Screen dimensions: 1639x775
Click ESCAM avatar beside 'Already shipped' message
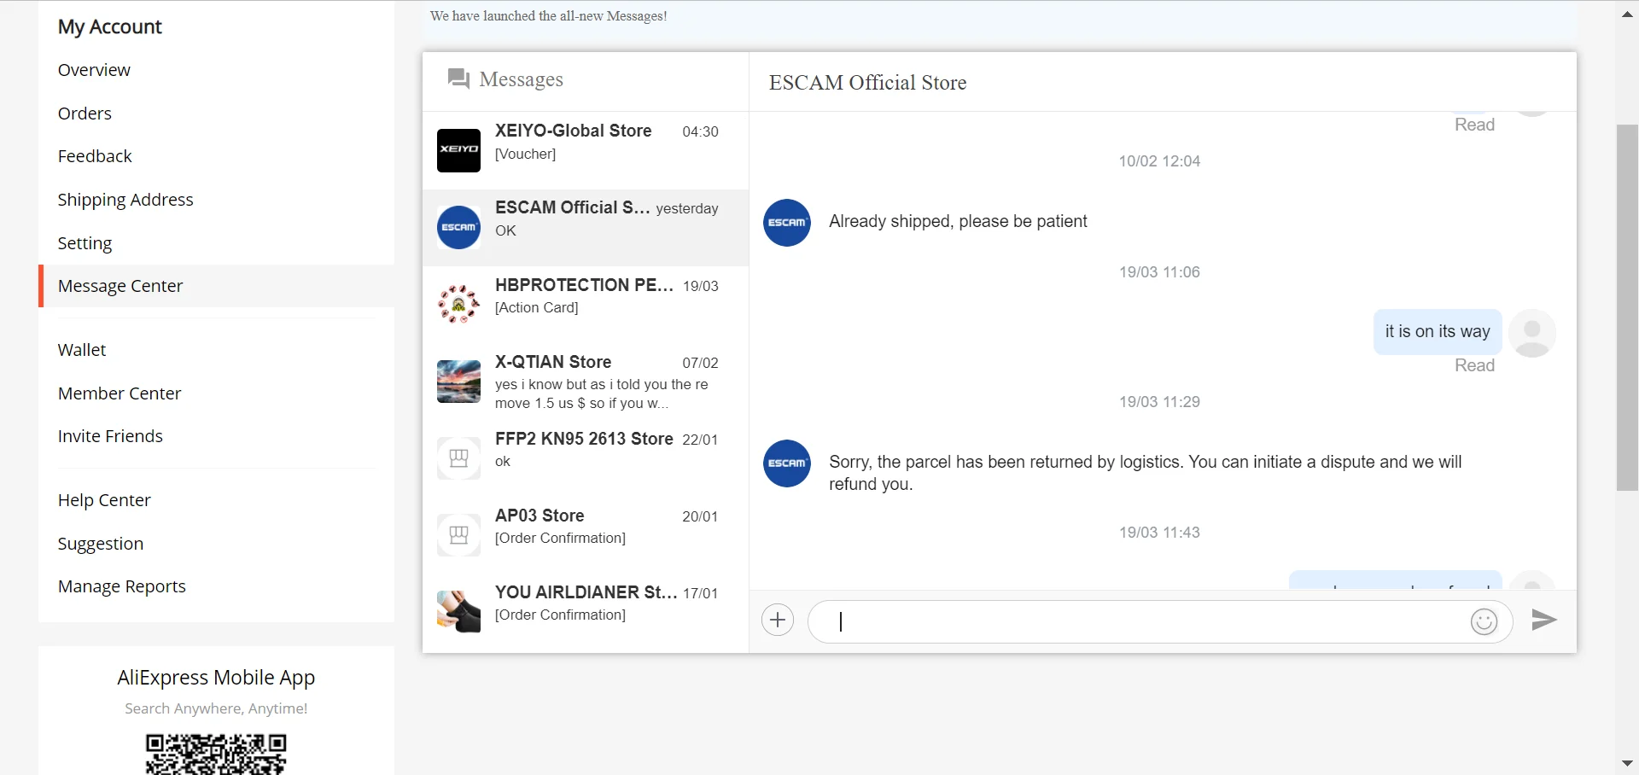click(x=786, y=223)
